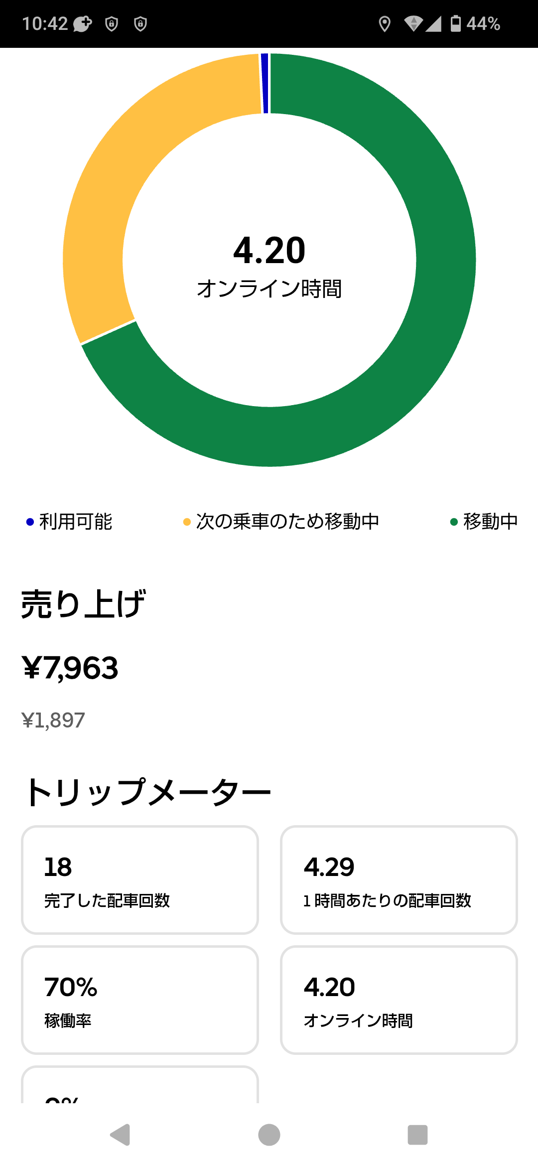Viewport: 538px width, 1166px height.
Task: Tap the battery icon in status bar
Action: (x=455, y=23)
